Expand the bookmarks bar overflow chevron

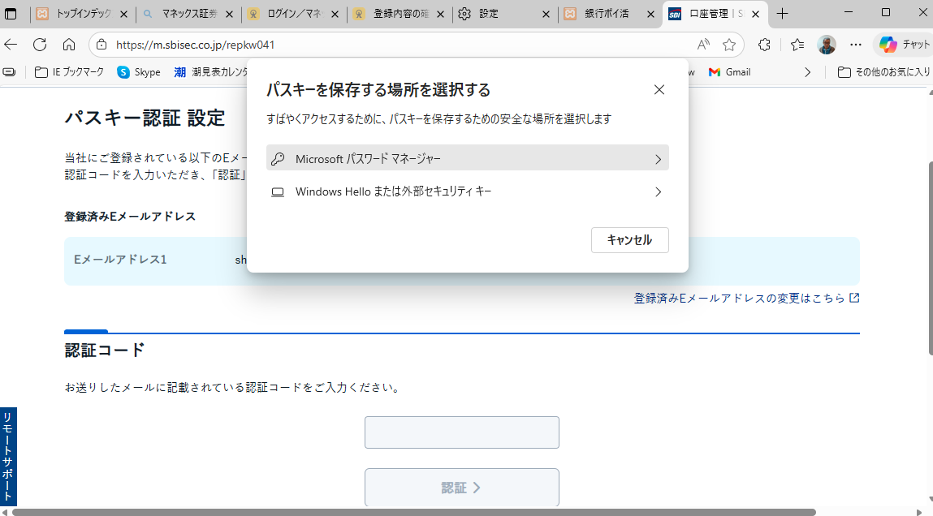(807, 72)
